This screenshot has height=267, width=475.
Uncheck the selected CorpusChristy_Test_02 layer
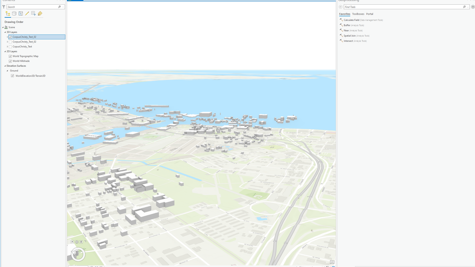[x=10, y=37]
